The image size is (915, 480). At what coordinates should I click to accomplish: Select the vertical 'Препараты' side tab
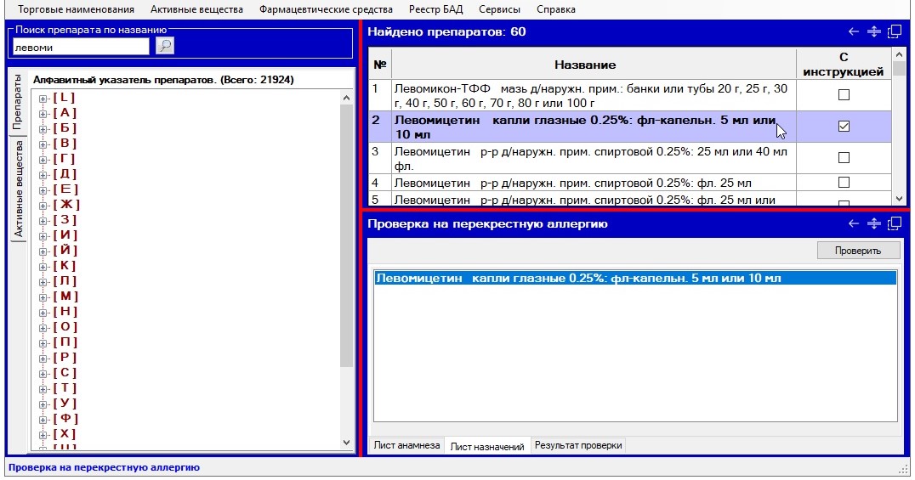18,101
